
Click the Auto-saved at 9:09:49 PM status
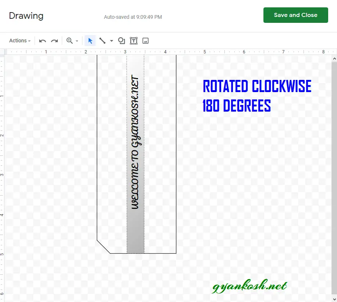(133, 17)
